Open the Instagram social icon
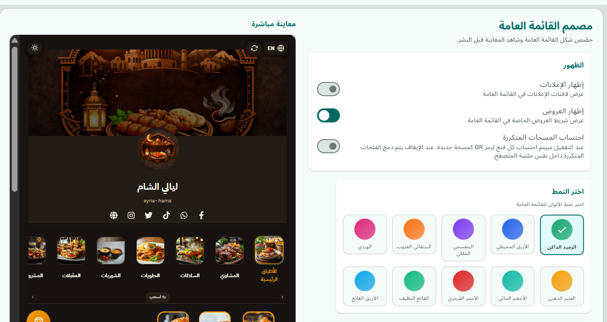This screenshot has height=322, width=607. [x=131, y=216]
